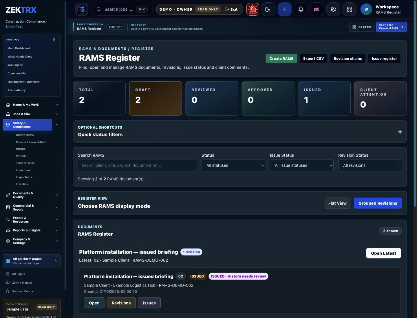Click the green Create RAMS button
Viewport: 417px width, 318px height.
pyautogui.click(x=281, y=59)
